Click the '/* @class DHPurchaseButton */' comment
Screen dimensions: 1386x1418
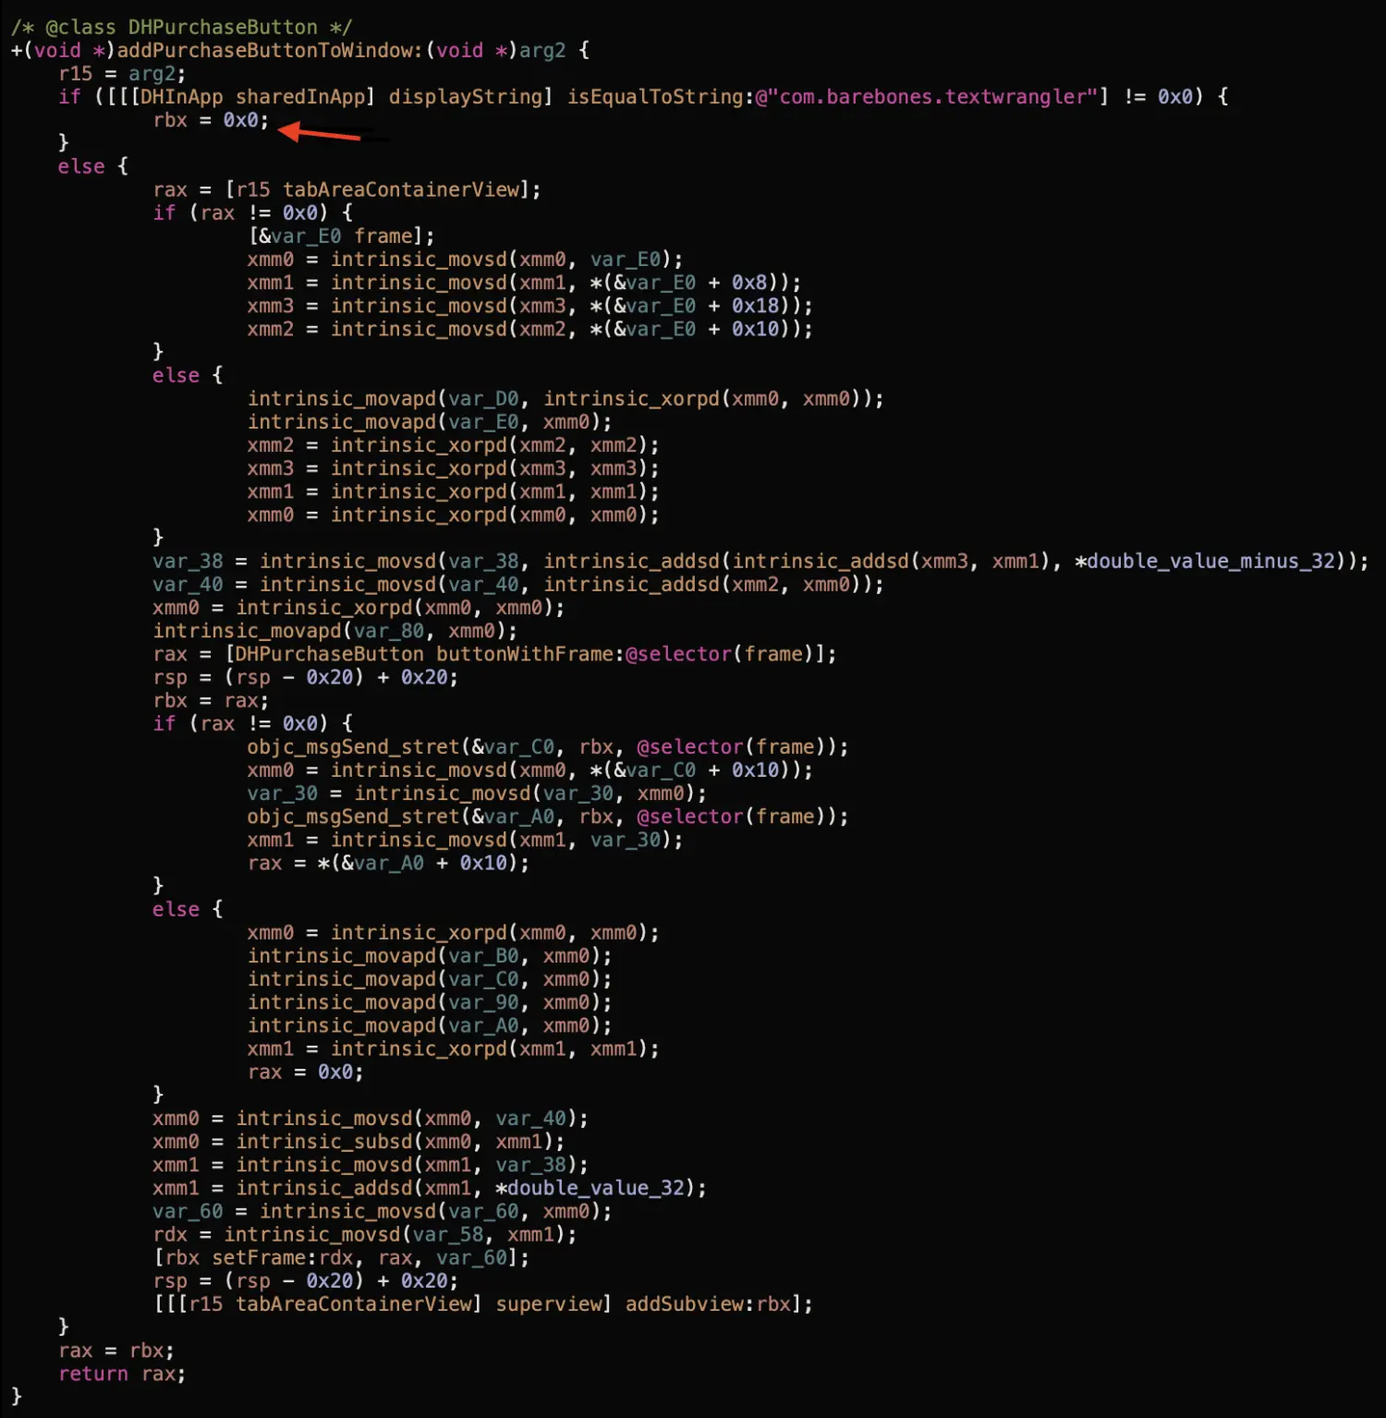181,27
